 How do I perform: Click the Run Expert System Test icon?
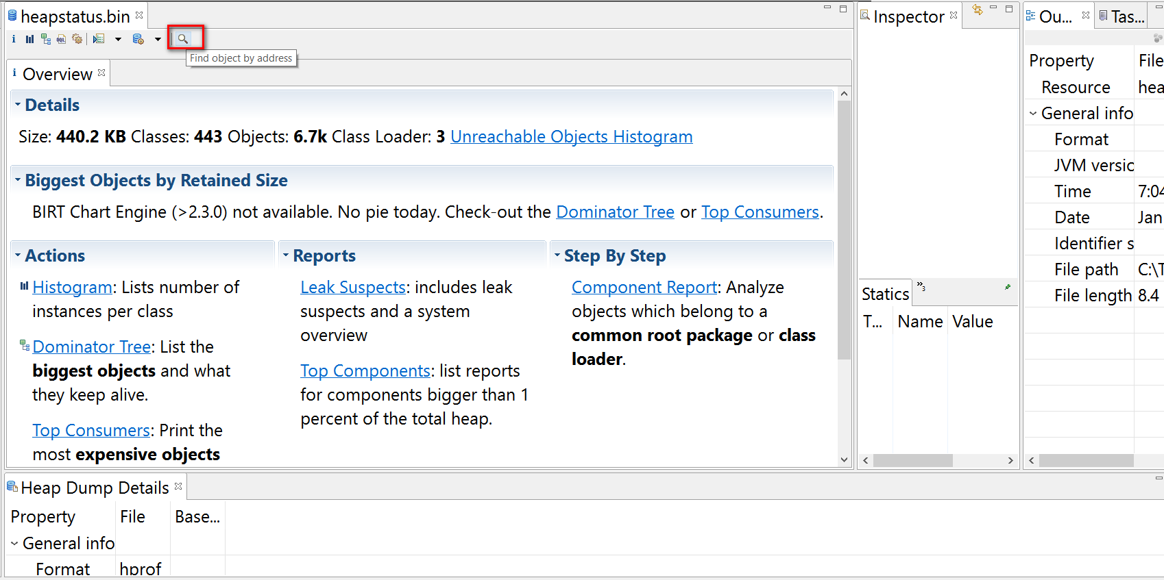99,39
